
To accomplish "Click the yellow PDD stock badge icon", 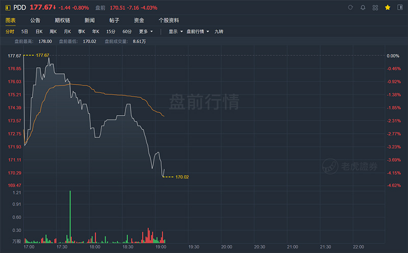I will pos(8,8).
